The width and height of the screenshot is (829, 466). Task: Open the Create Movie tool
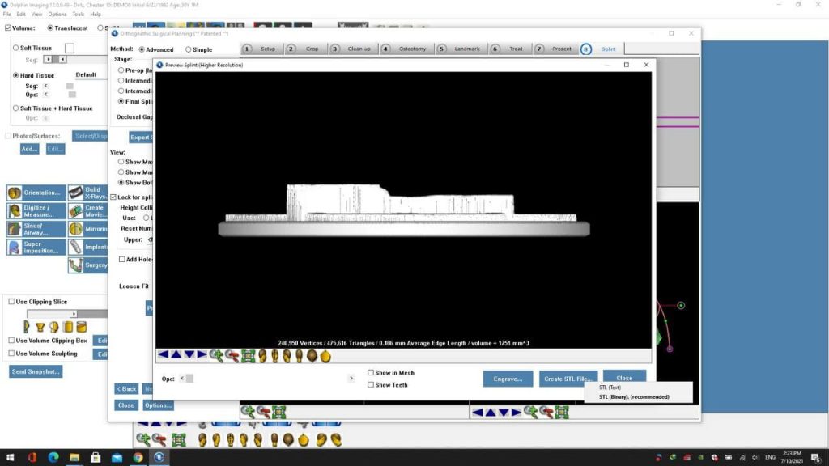pos(75,211)
